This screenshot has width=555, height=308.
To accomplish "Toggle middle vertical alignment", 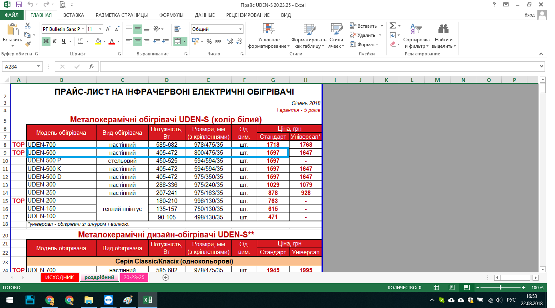I will (x=138, y=29).
